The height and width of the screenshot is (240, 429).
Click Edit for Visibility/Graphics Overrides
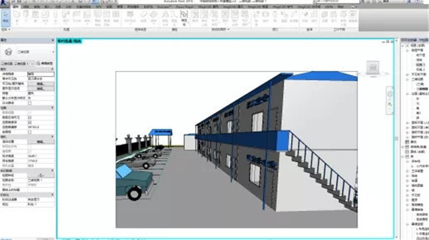(41, 83)
